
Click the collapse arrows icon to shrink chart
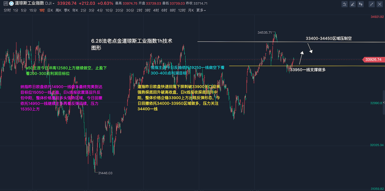coord(372,4)
